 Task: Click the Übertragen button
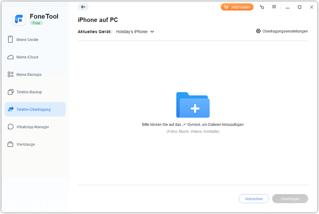coord(290,199)
